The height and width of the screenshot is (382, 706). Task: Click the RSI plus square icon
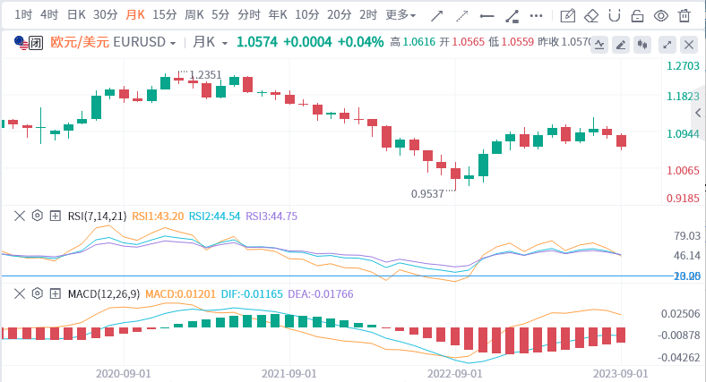point(55,216)
